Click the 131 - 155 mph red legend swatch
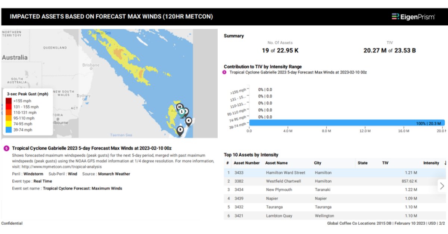Viewport: 448px width, 234px height. point(9,107)
